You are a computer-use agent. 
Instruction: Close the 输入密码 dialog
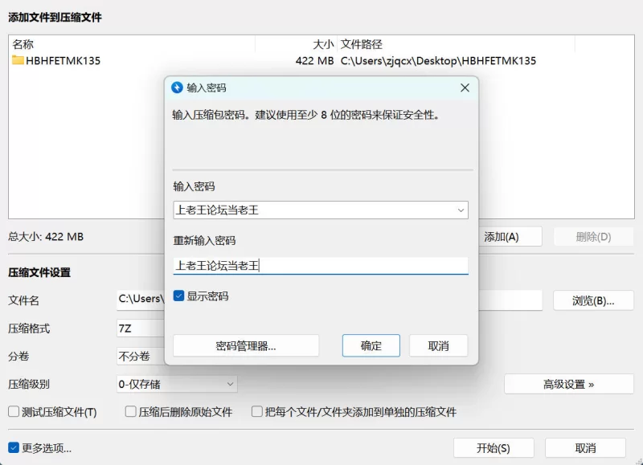[465, 88]
